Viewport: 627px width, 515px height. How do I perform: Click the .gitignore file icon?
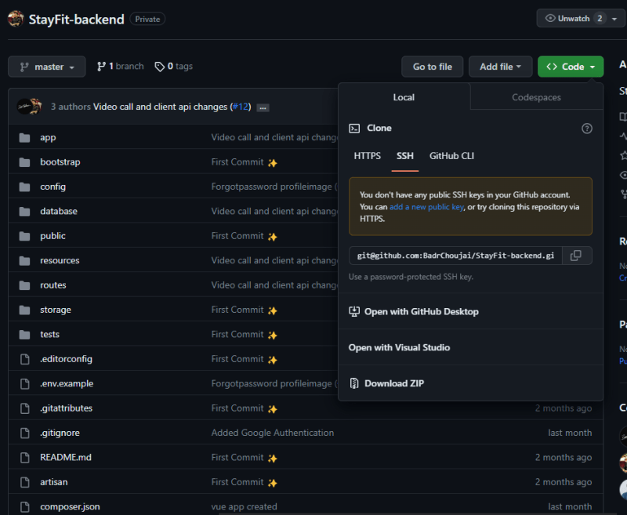click(x=25, y=433)
